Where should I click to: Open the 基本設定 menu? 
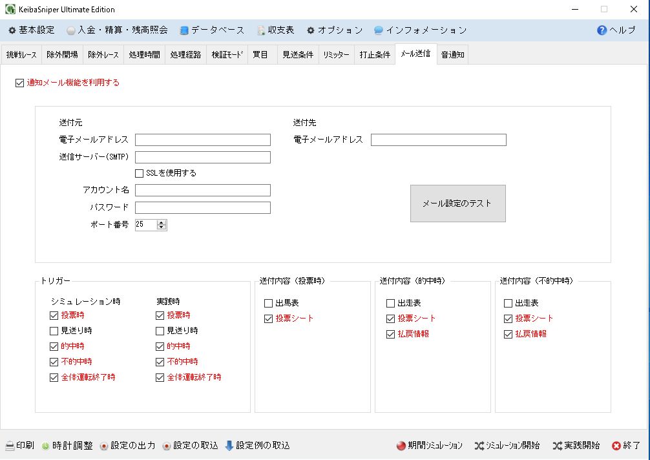coord(32,30)
